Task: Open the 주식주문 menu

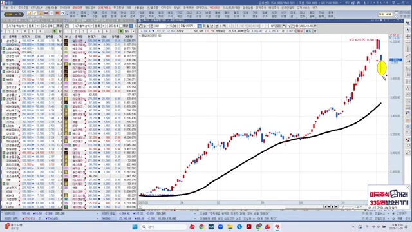Action: 23,8
